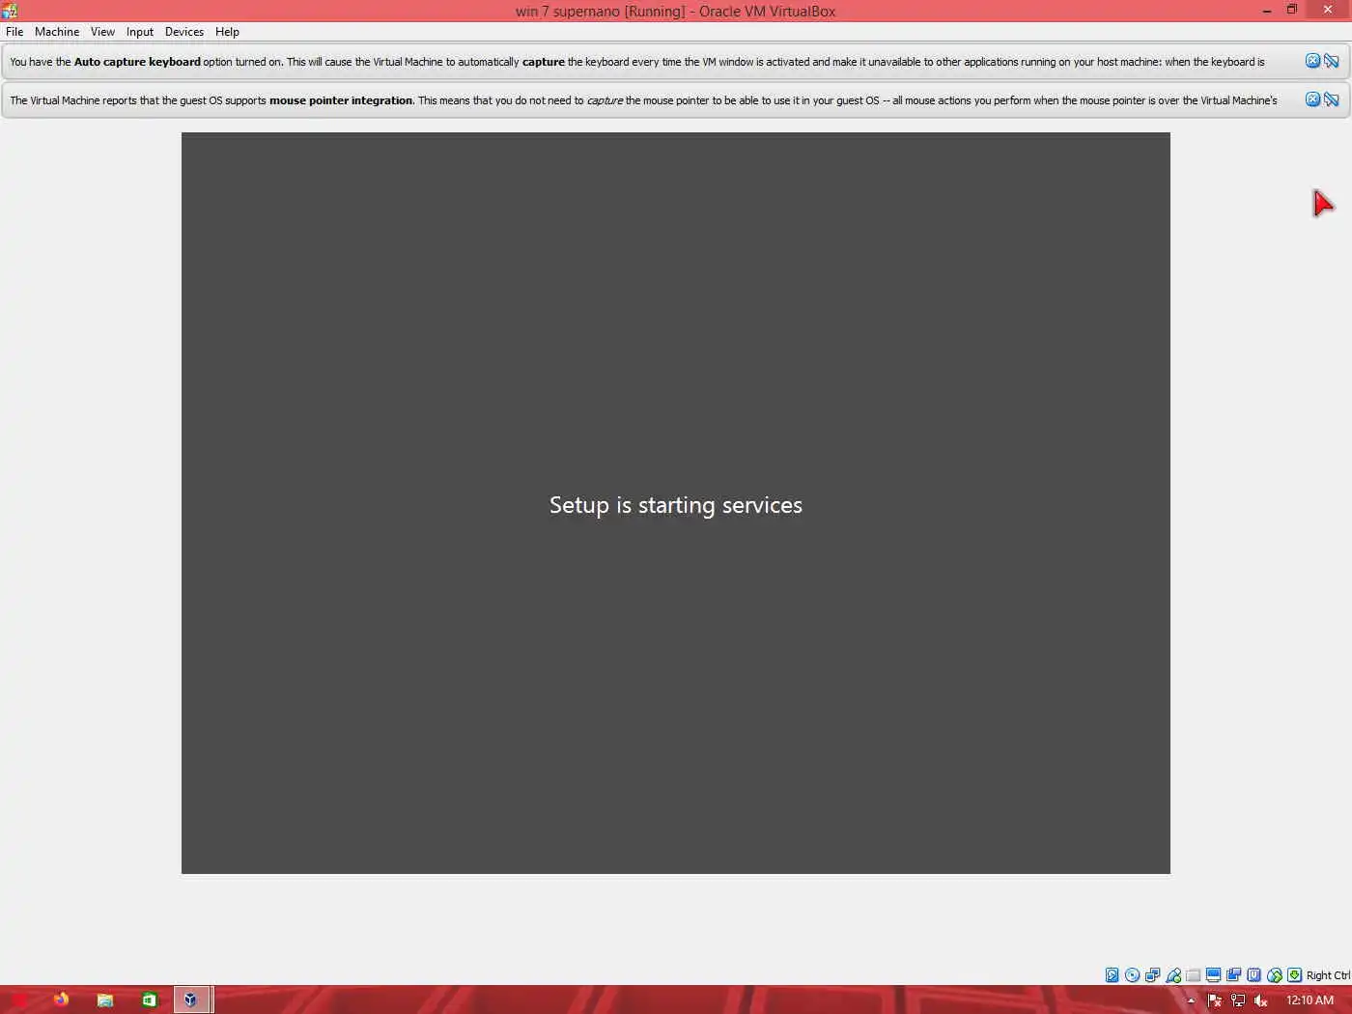The height and width of the screenshot is (1014, 1352).
Task: Click the mouse integration status icon
Action: tap(1274, 975)
